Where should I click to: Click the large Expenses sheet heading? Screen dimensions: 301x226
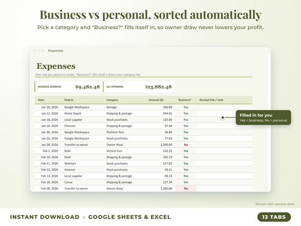56,66
